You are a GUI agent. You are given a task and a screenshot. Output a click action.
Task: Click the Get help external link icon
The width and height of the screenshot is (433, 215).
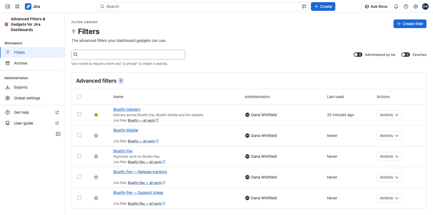click(57, 112)
